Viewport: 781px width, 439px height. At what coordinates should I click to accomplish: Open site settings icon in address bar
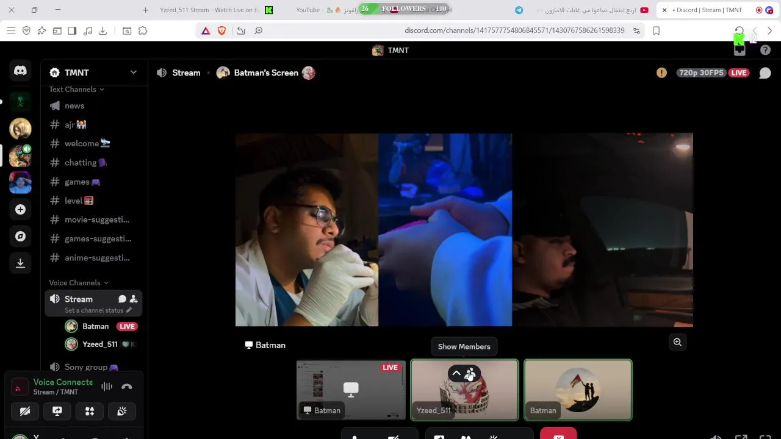click(x=636, y=30)
